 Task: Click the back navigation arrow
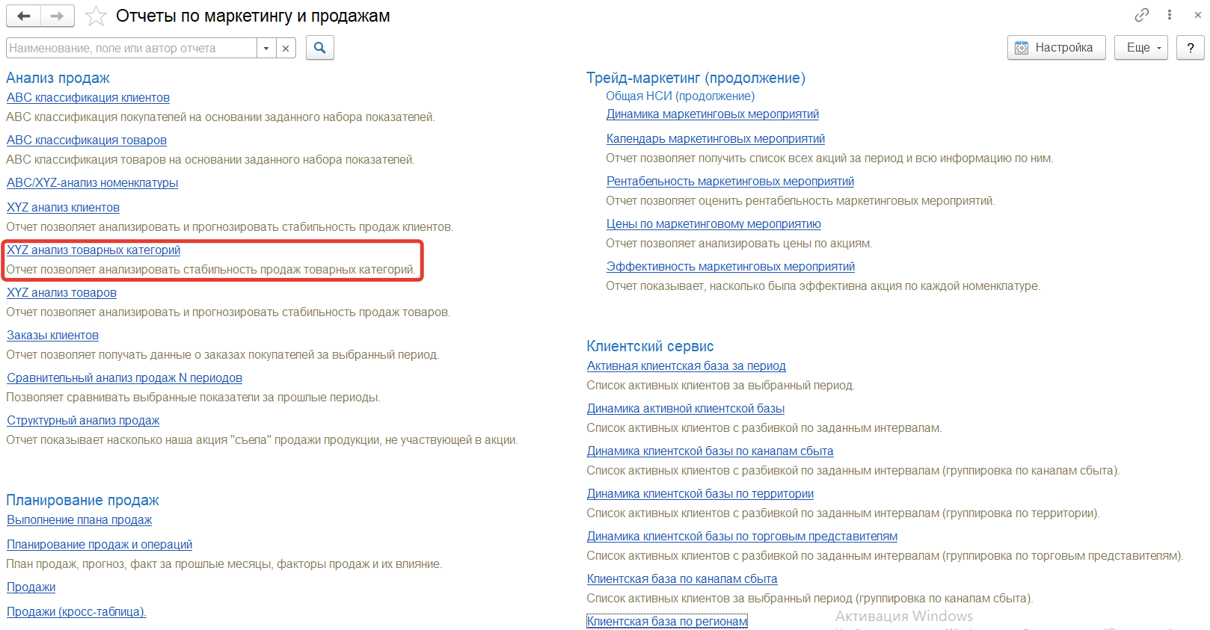click(x=24, y=16)
